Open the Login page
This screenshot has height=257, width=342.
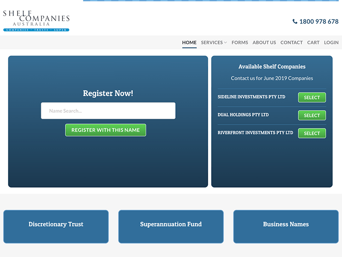(x=331, y=42)
